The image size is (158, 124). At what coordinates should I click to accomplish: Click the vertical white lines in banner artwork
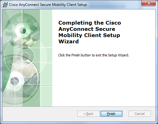click(22, 58)
